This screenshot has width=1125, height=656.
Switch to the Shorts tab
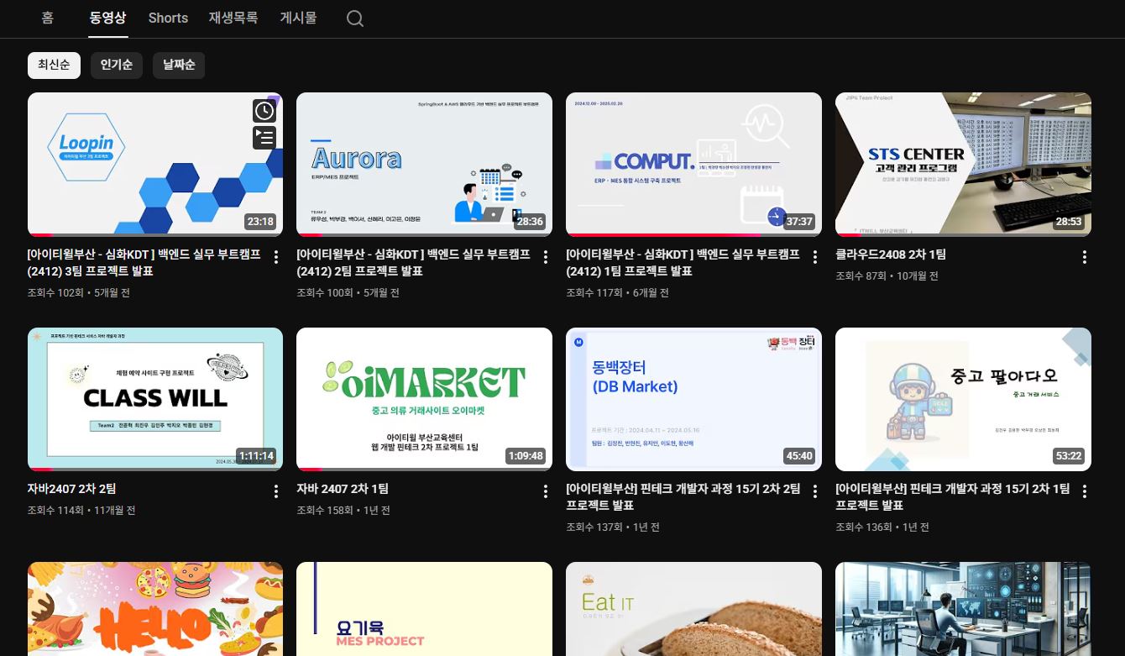coord(168,18)
